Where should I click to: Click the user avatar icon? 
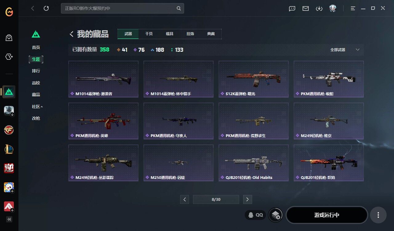tap(332, 8)
